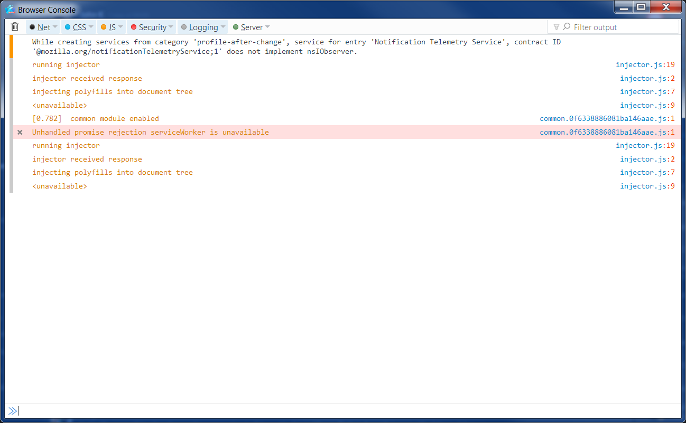Enable Server filtering via its label
The width and height of the screenshot is (686, 423).
(253, 26)
